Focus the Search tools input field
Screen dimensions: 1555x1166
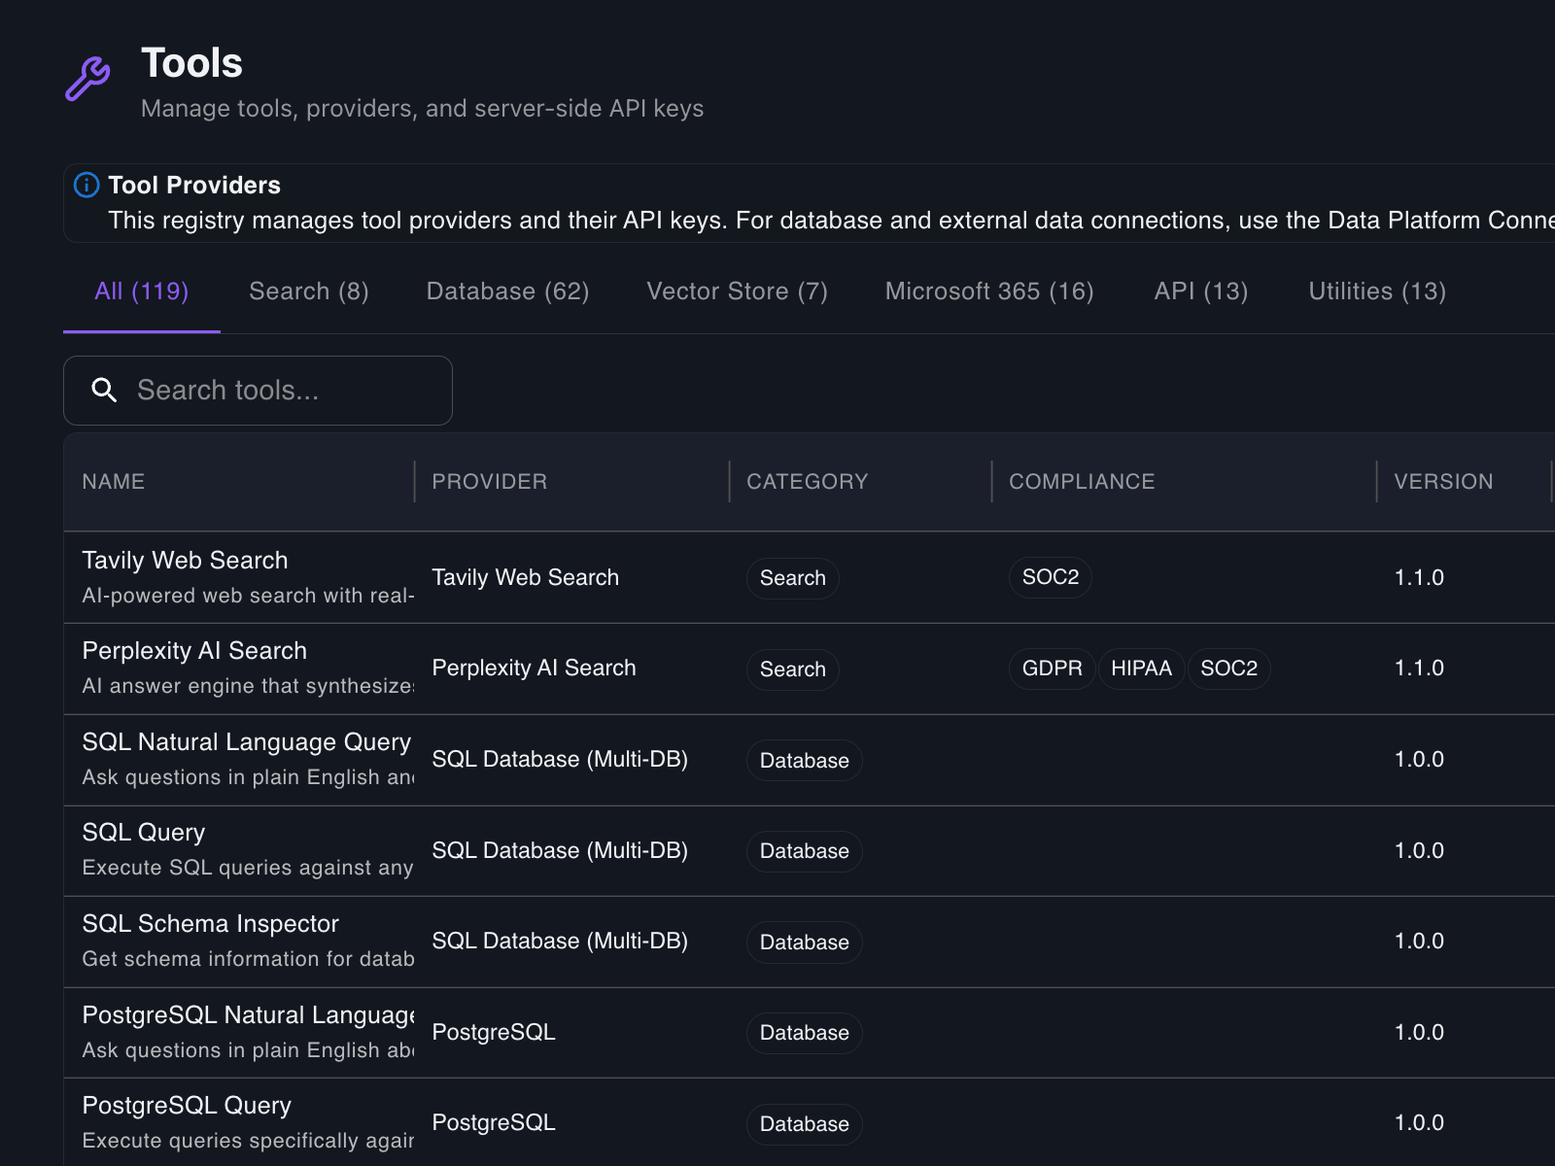[258, 391]
